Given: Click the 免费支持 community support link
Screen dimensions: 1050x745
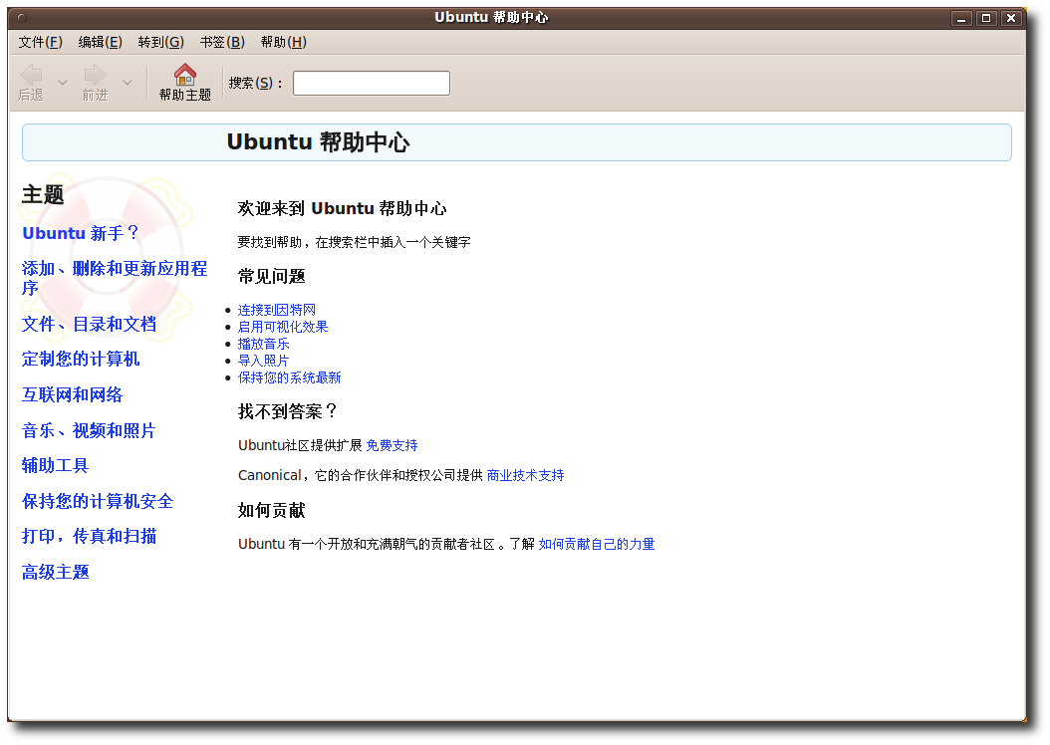Looking at the screenshot, I should tap(392, 445).
